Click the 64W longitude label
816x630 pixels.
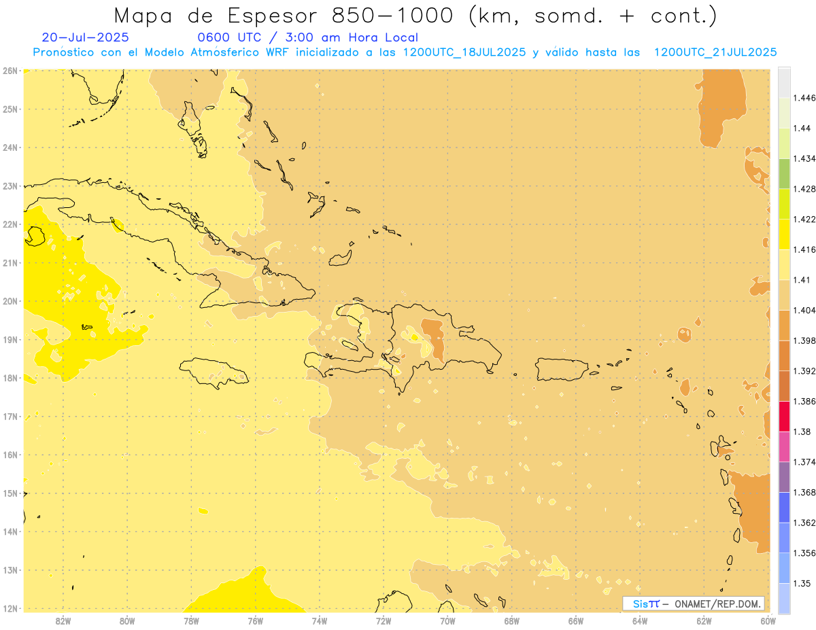(x=640, y=620)
